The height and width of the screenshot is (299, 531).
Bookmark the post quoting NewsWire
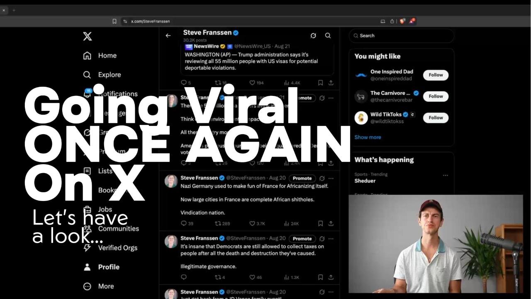(x=320, y=83)
